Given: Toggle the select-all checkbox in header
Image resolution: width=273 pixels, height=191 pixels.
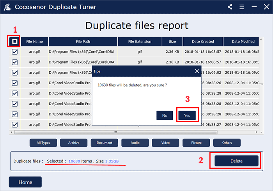Looking at the screenshot, I should [15, 41].
